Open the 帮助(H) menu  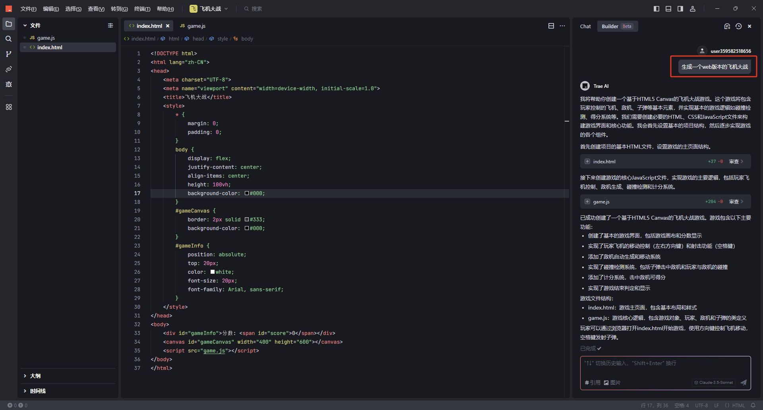(x=165, y=9)
